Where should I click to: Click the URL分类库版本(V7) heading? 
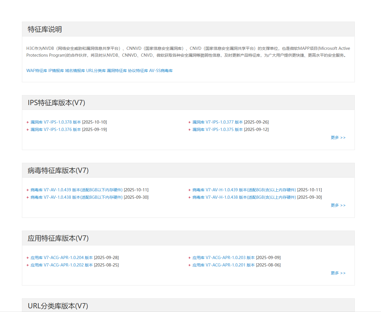point(58,306)
